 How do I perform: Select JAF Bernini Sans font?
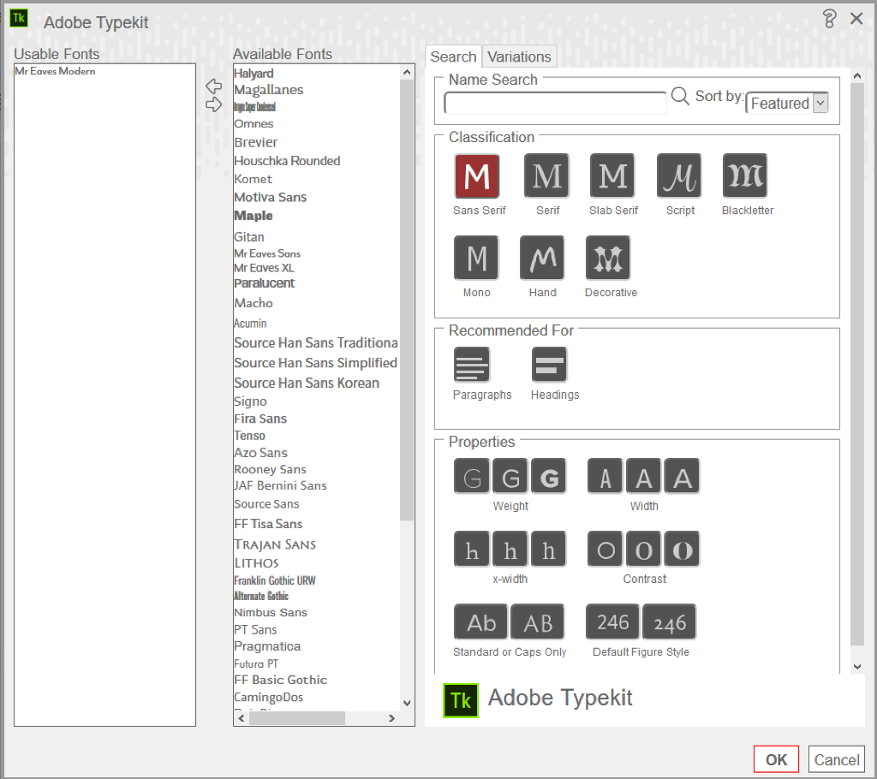(280, 485)
